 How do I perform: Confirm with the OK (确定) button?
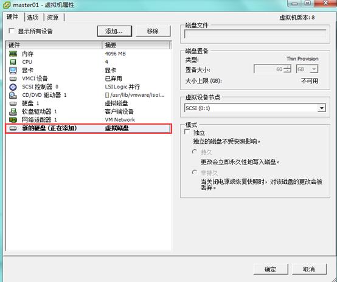click(271, 269)
